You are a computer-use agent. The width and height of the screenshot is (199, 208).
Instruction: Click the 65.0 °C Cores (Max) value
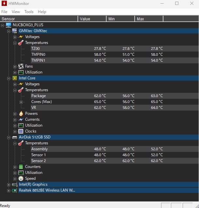(x=100, y=102)
